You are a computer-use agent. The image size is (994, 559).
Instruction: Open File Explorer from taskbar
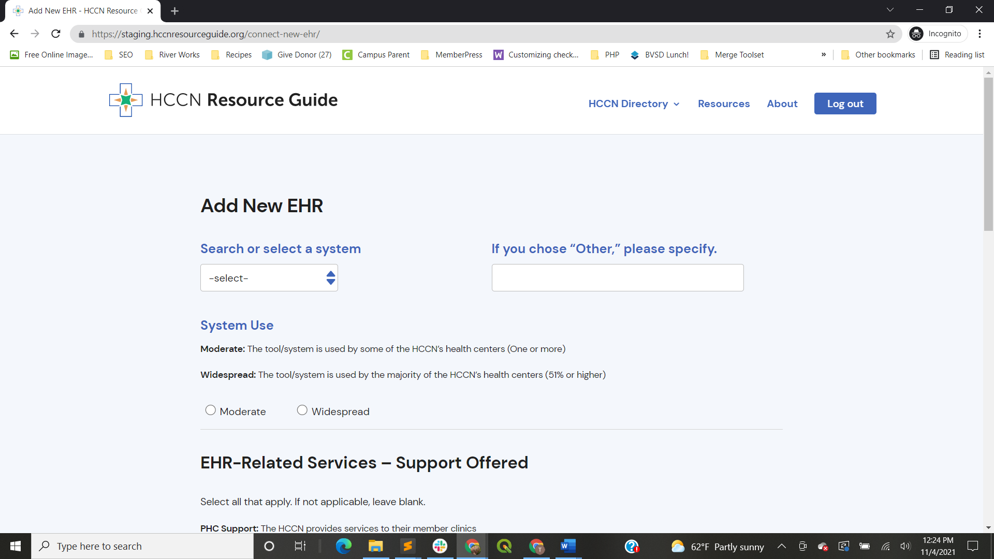coord(376,546)
